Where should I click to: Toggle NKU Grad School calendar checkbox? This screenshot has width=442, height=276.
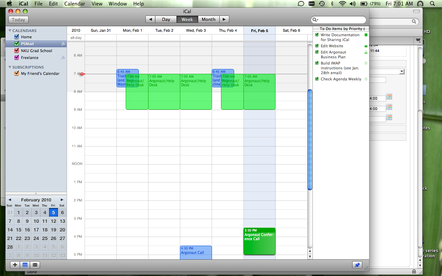coord(17,51)
